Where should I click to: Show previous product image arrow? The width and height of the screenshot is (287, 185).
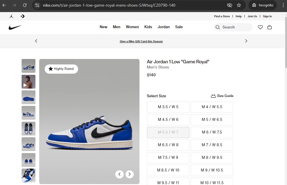click(x=119, y=174)
